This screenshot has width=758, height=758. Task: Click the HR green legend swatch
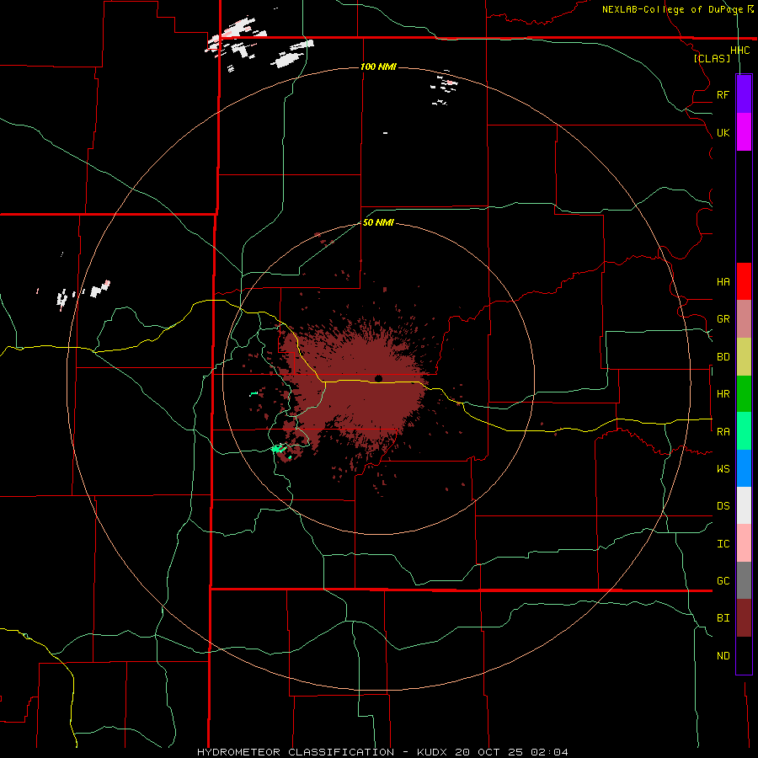coord(744,393)
